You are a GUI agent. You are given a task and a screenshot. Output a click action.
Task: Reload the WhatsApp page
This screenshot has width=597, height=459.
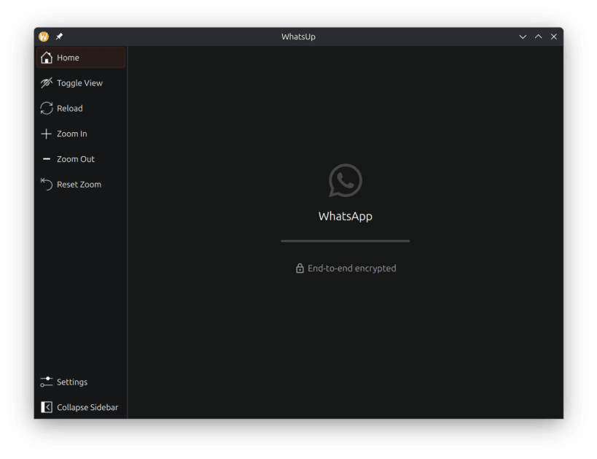point(81,108)
